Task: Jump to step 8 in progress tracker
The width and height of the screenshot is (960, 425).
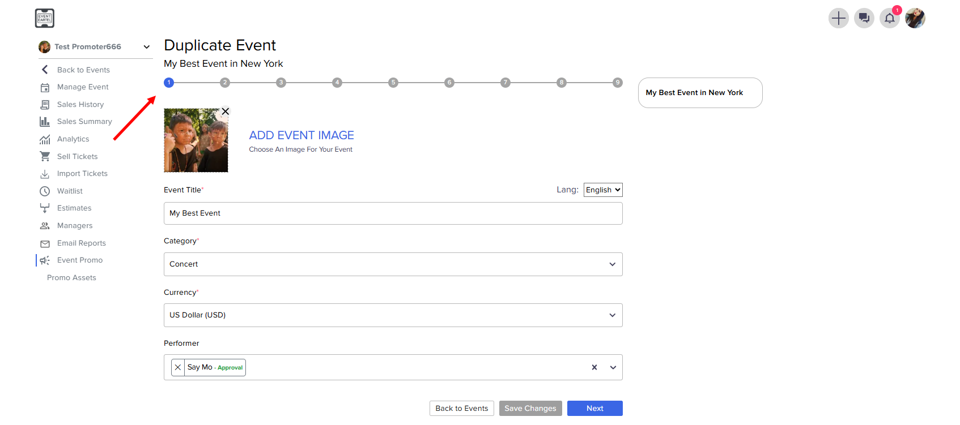Action: tap(562, 83)
